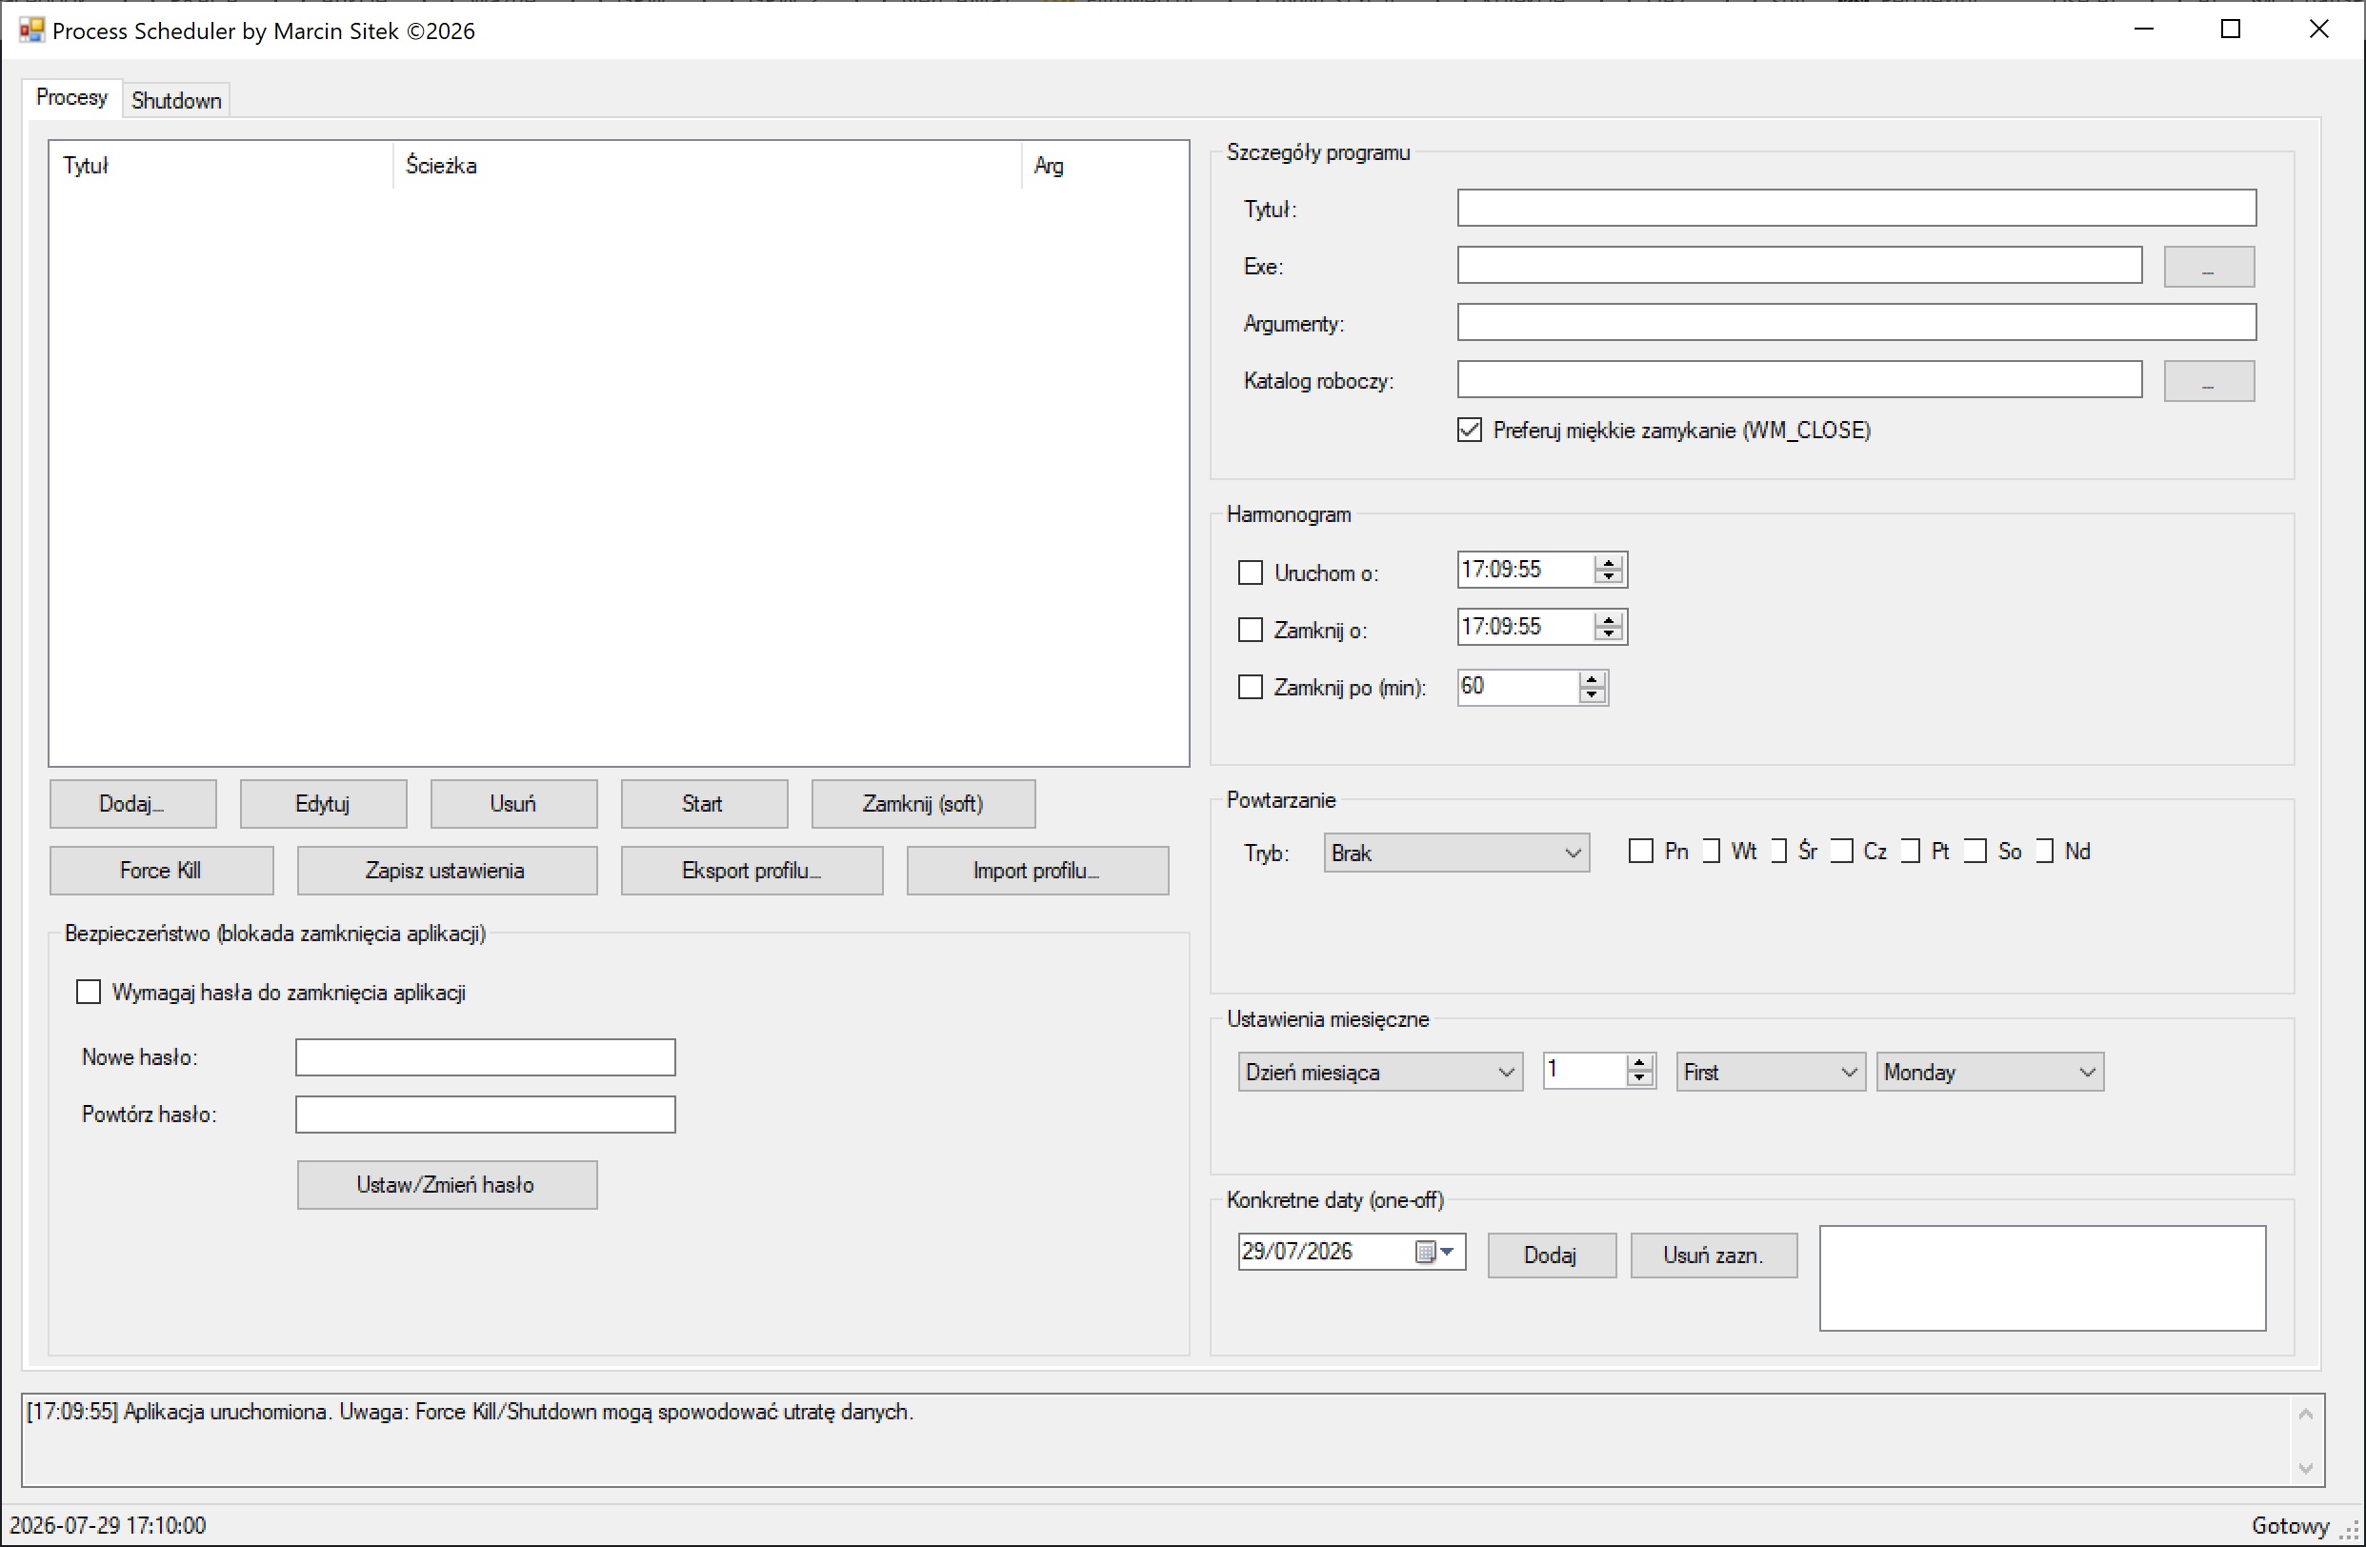This screenshot has height=1547, width=2366.
Task: Click the Usuń button
Action: (514, 804)
